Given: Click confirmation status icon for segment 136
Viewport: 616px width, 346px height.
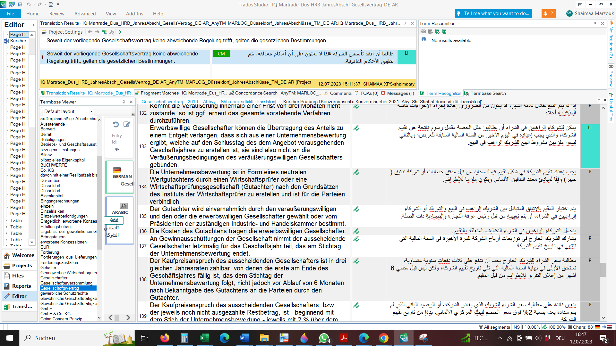Looking at the screenshot, I should 356,231.
